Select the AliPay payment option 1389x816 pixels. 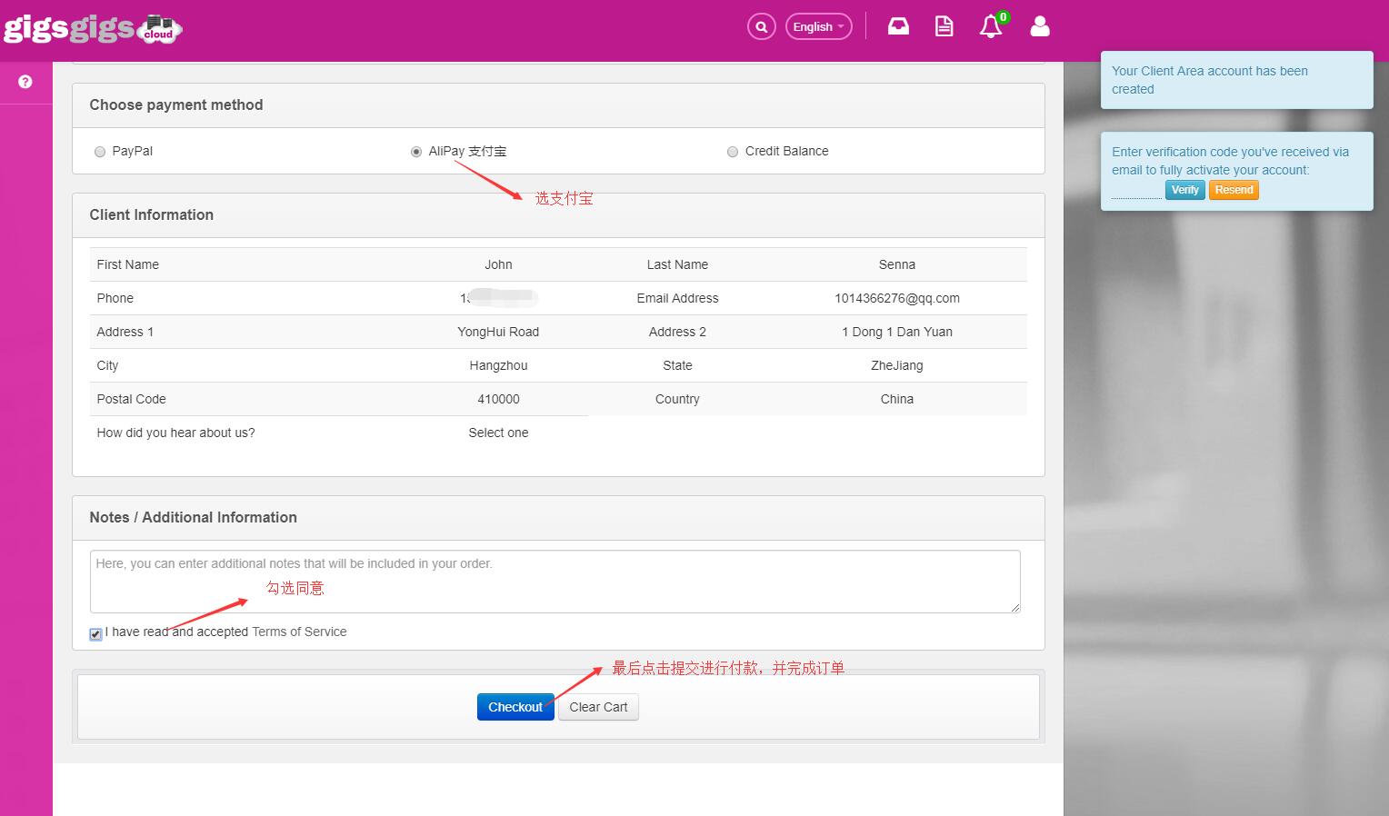point(416,152)
